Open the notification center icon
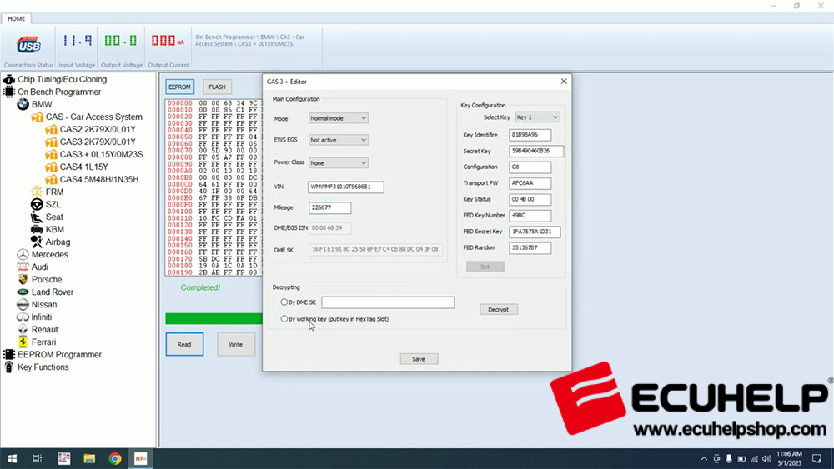The width and height of the screenshot is (834, 469). coord(817,458)
